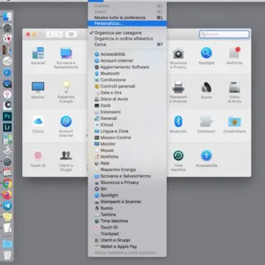Viewport: 265px width, 265px height.
Task: Select Aggiornamento Software menu item
Action: click(x=127, y=67)
